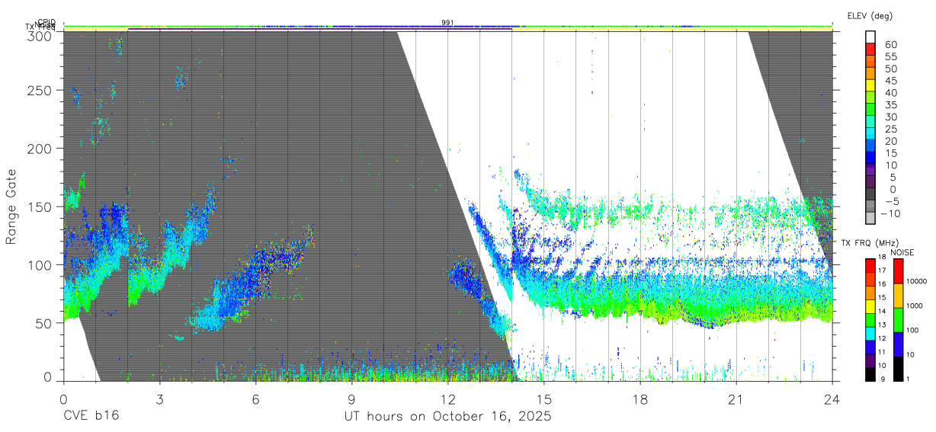Click x-axis tick label '3'
The width and height of the screenshot is (936, 432).
(159, 398)
